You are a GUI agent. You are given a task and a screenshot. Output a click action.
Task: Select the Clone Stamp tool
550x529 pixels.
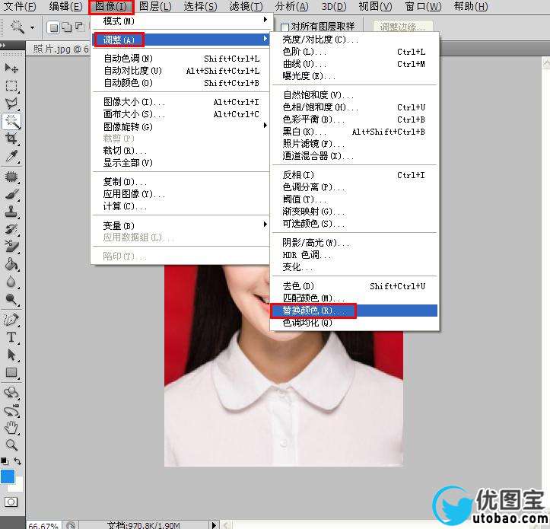point(11,212)
